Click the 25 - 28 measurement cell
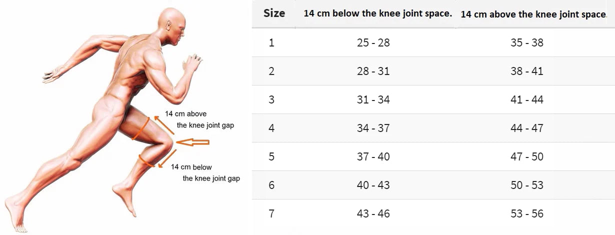 373,42
